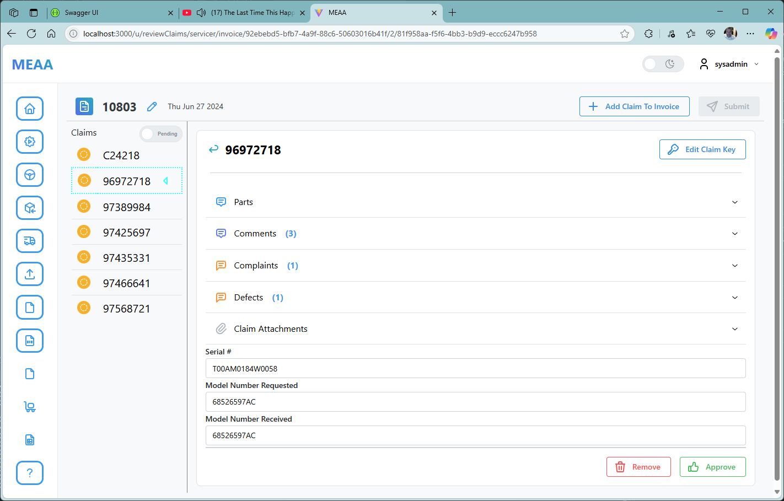Click the Add Claim To Invoice button
Viewport: 784px width, 501px height.
(634, 106)
